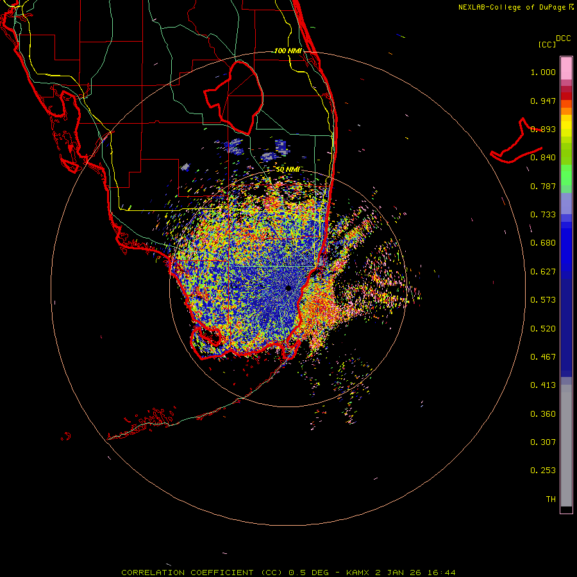Viewport: 577px width, 577px height.
Task: Click the 0.840 color scale value
Action: [543, 158]
